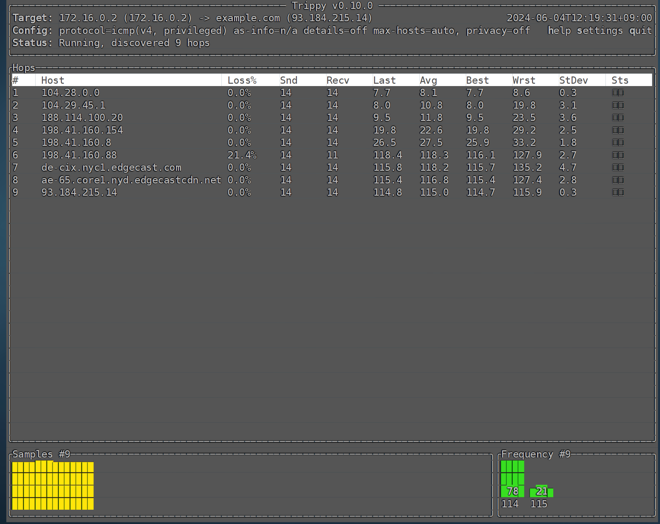The width and height of the screenshot is (660, 524).
Task: Click the status icon for hop 9
Action: pos(618,193)
